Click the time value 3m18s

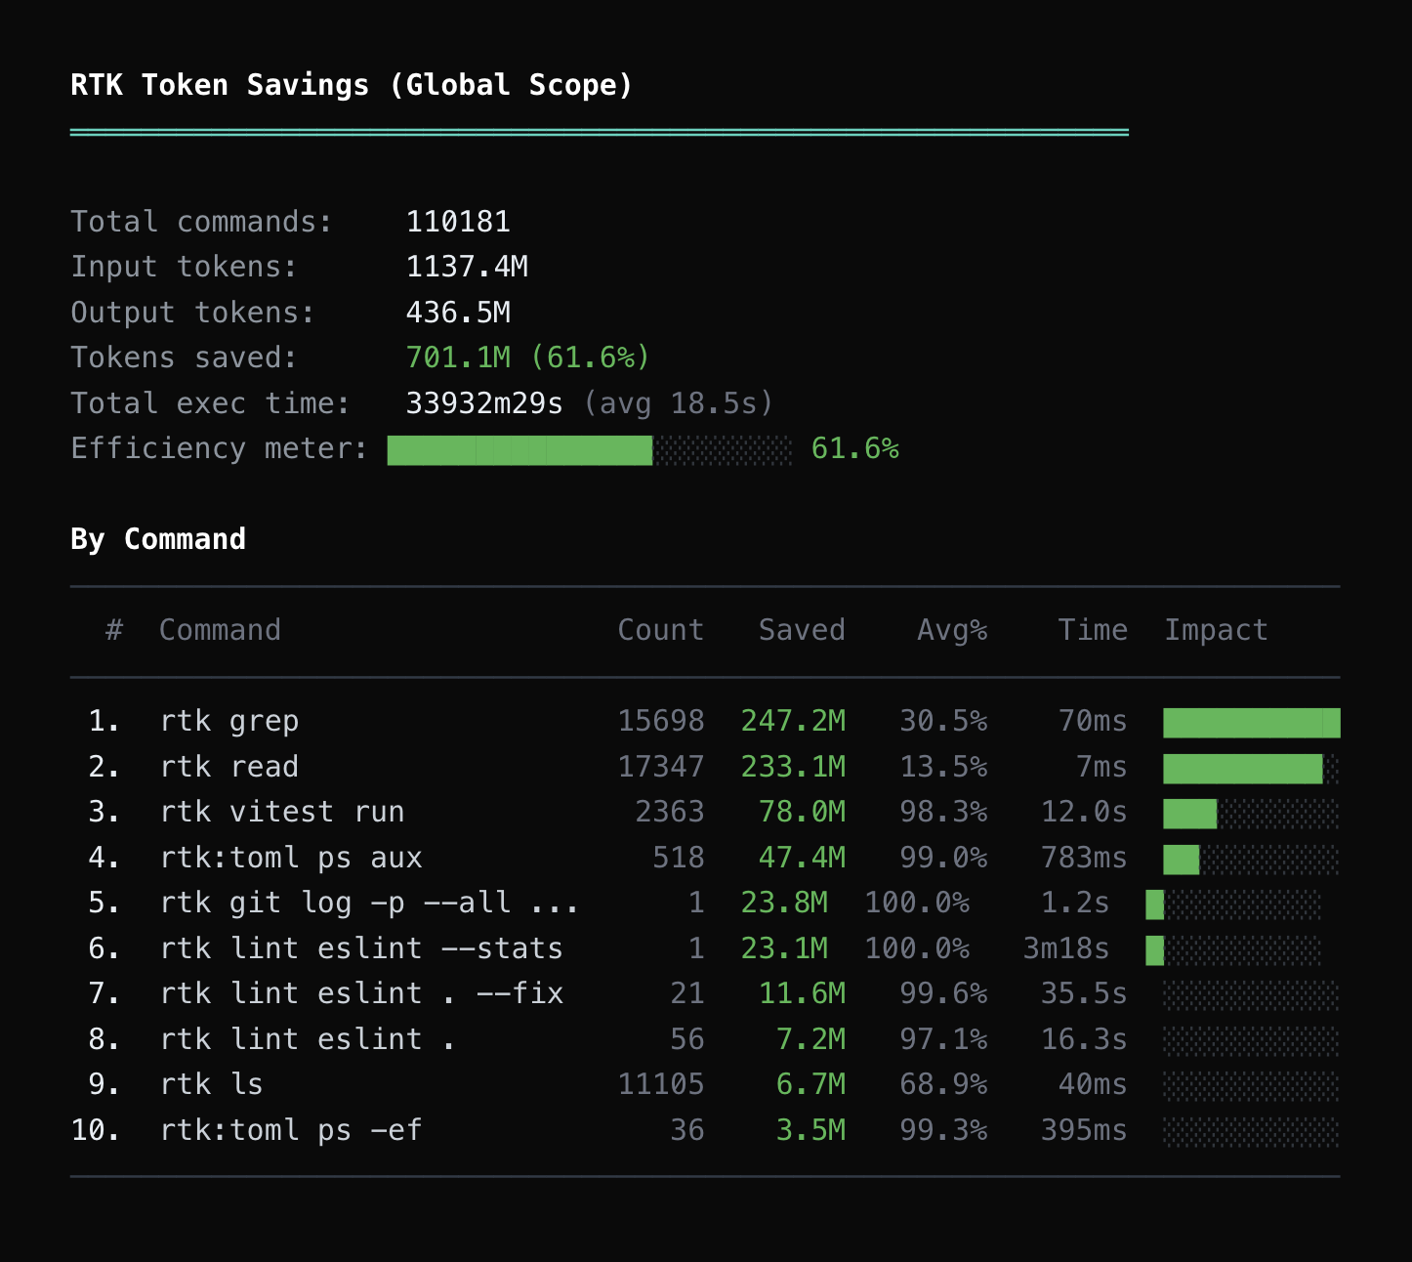(x=1066, y=948)
